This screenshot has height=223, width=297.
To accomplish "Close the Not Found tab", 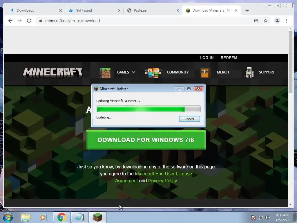I will [x=119, y=10].
